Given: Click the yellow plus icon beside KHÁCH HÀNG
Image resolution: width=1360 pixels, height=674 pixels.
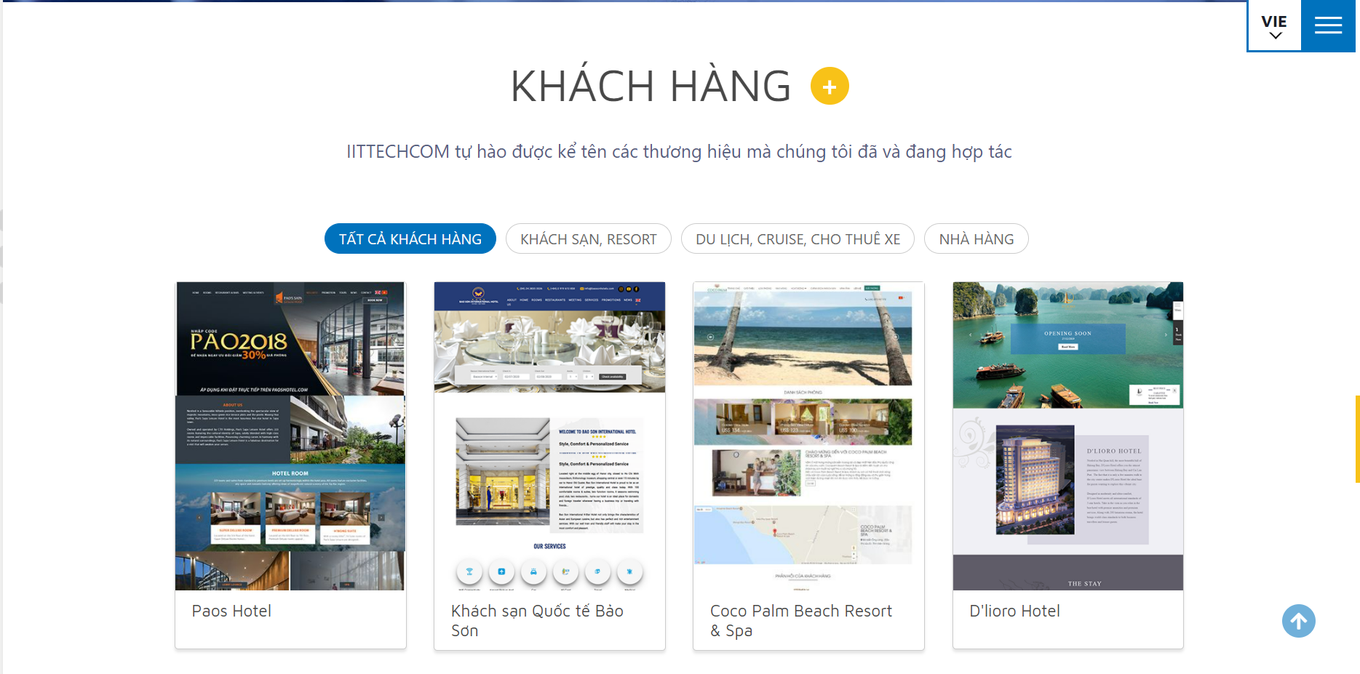Looking at the screenshot, I should 830,86.
